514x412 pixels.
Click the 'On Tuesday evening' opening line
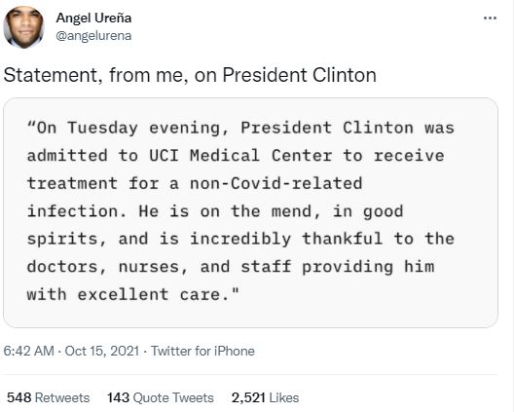[241, 128]
